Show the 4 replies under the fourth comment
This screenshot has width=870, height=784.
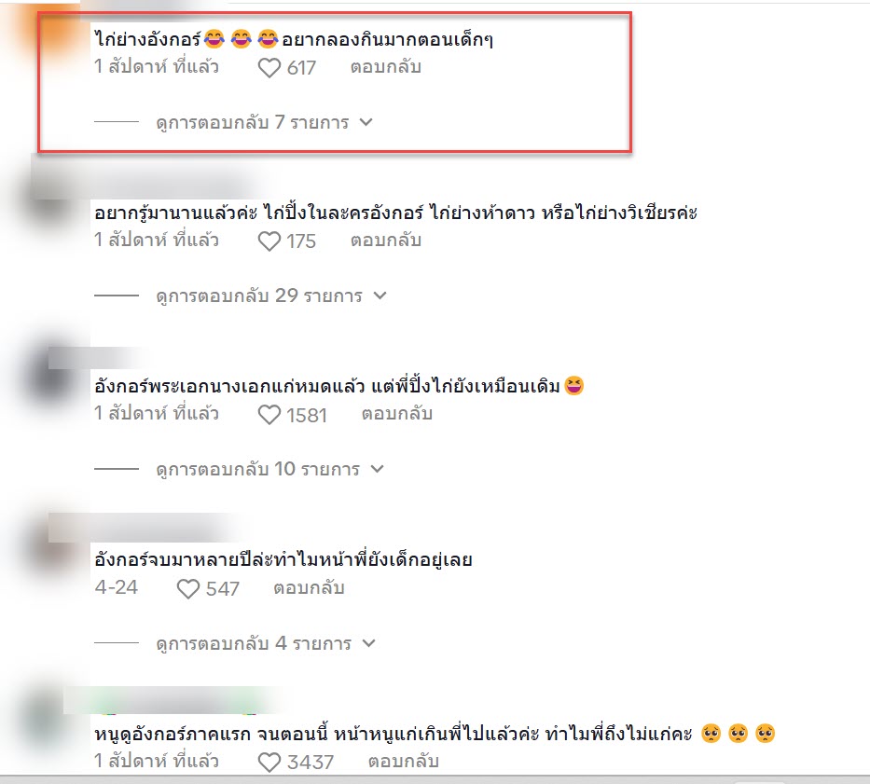tap(266, 643)
